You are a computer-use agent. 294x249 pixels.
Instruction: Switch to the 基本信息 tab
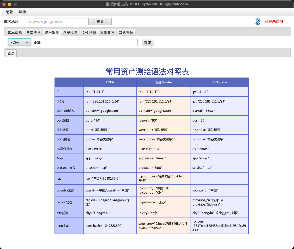click(15, 33)
